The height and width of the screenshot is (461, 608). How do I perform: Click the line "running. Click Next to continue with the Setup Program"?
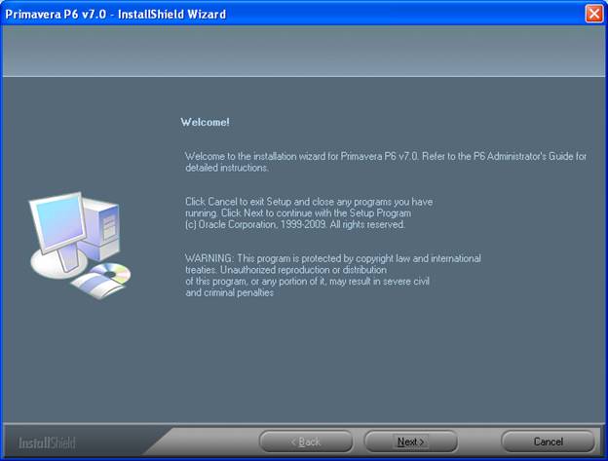tap(298, 212)
